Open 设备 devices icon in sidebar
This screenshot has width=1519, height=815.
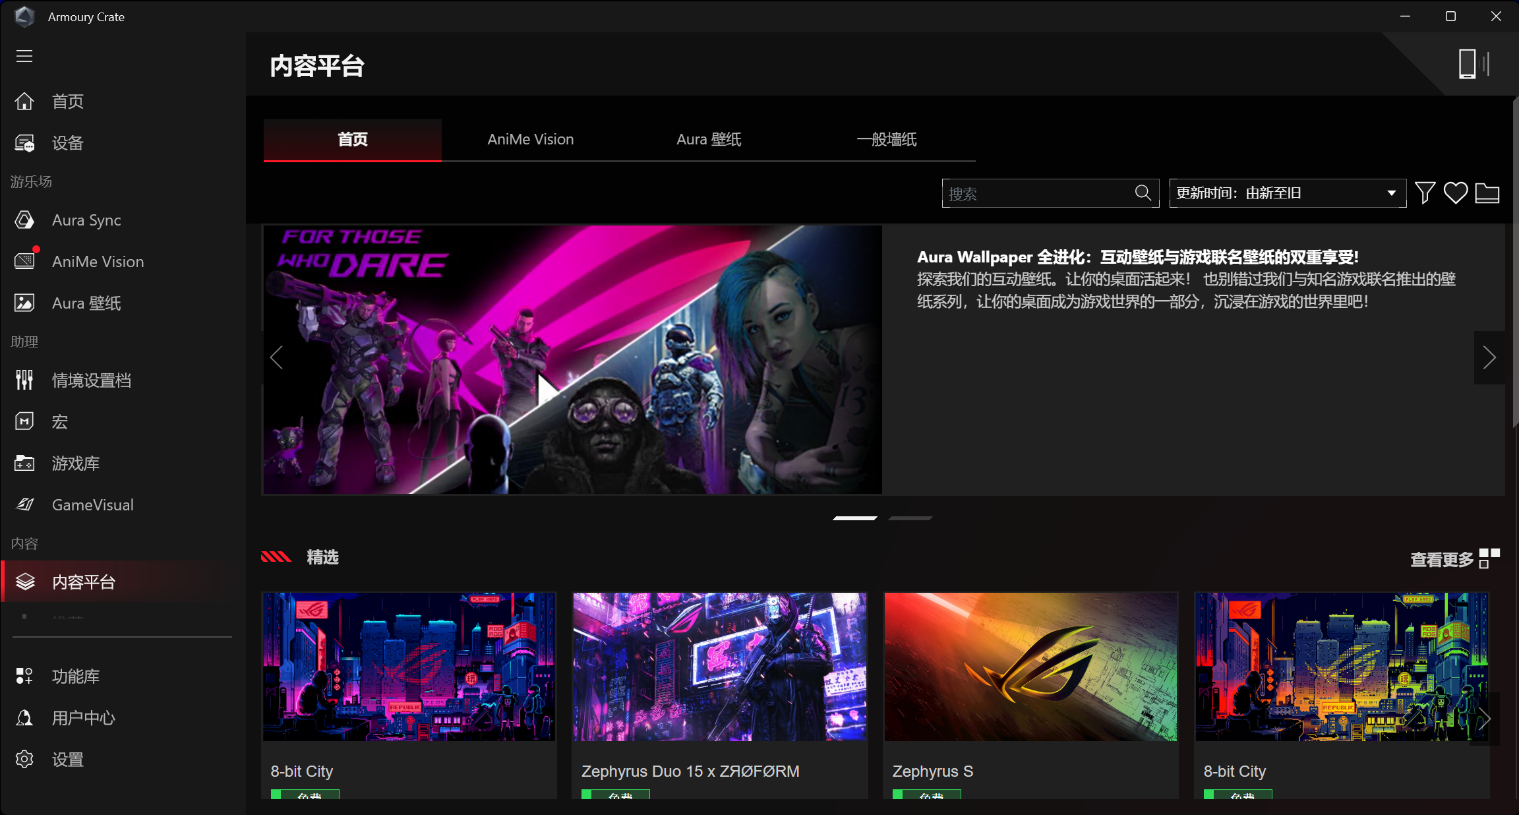(x=24, y=143)
